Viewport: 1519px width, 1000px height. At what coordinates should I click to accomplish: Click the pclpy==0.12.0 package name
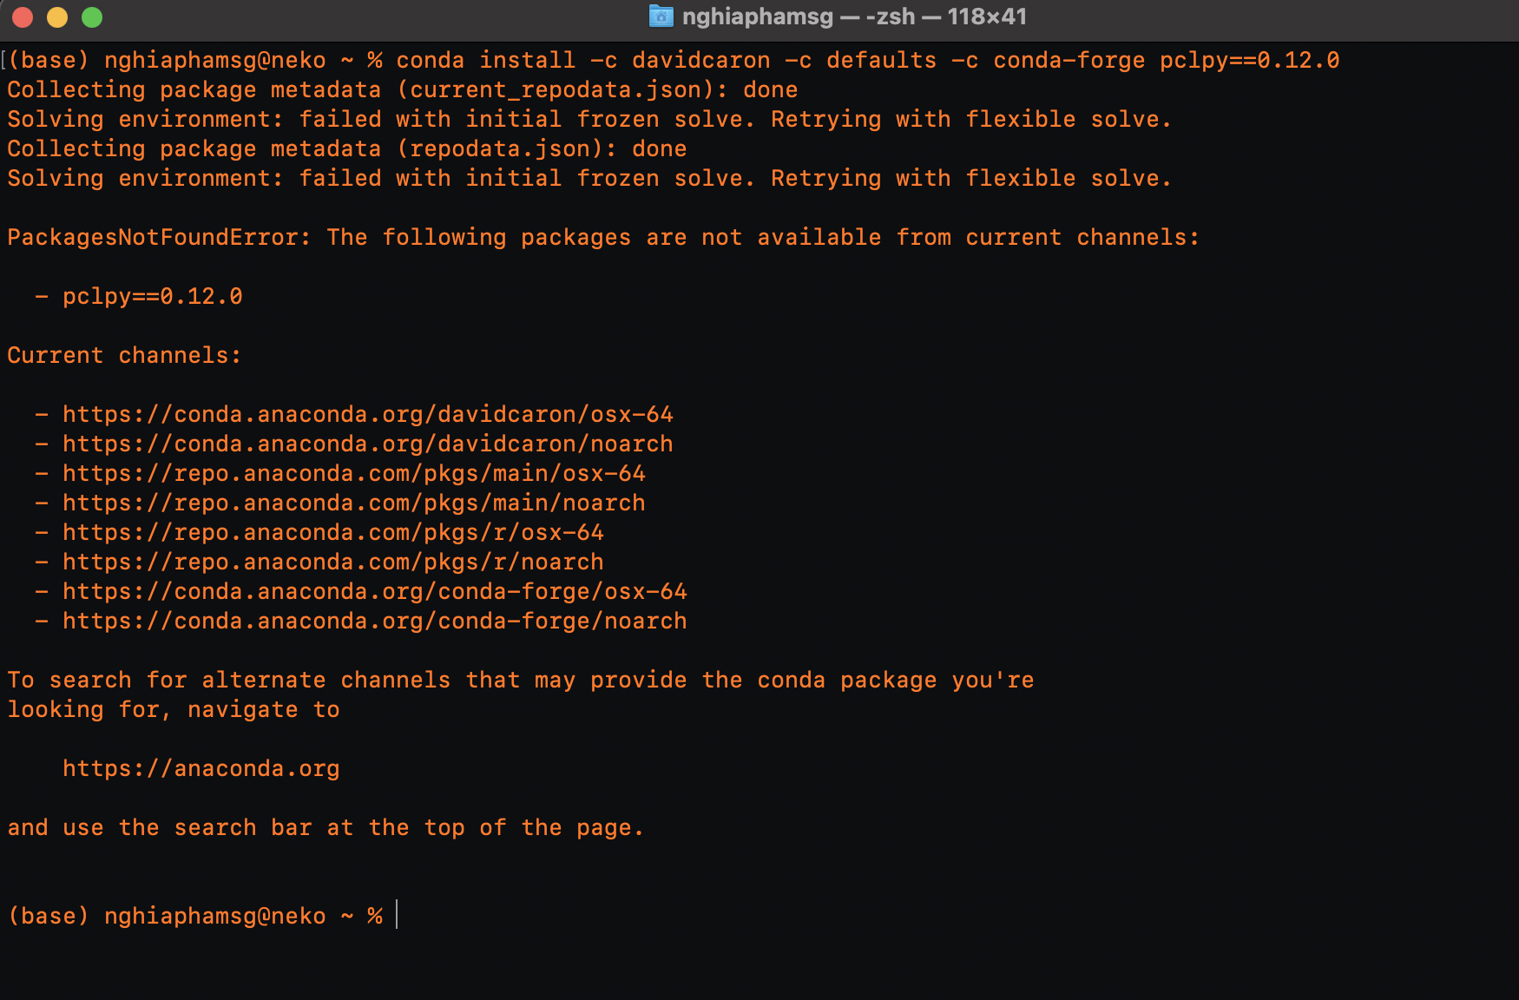(x=151, y=296)
